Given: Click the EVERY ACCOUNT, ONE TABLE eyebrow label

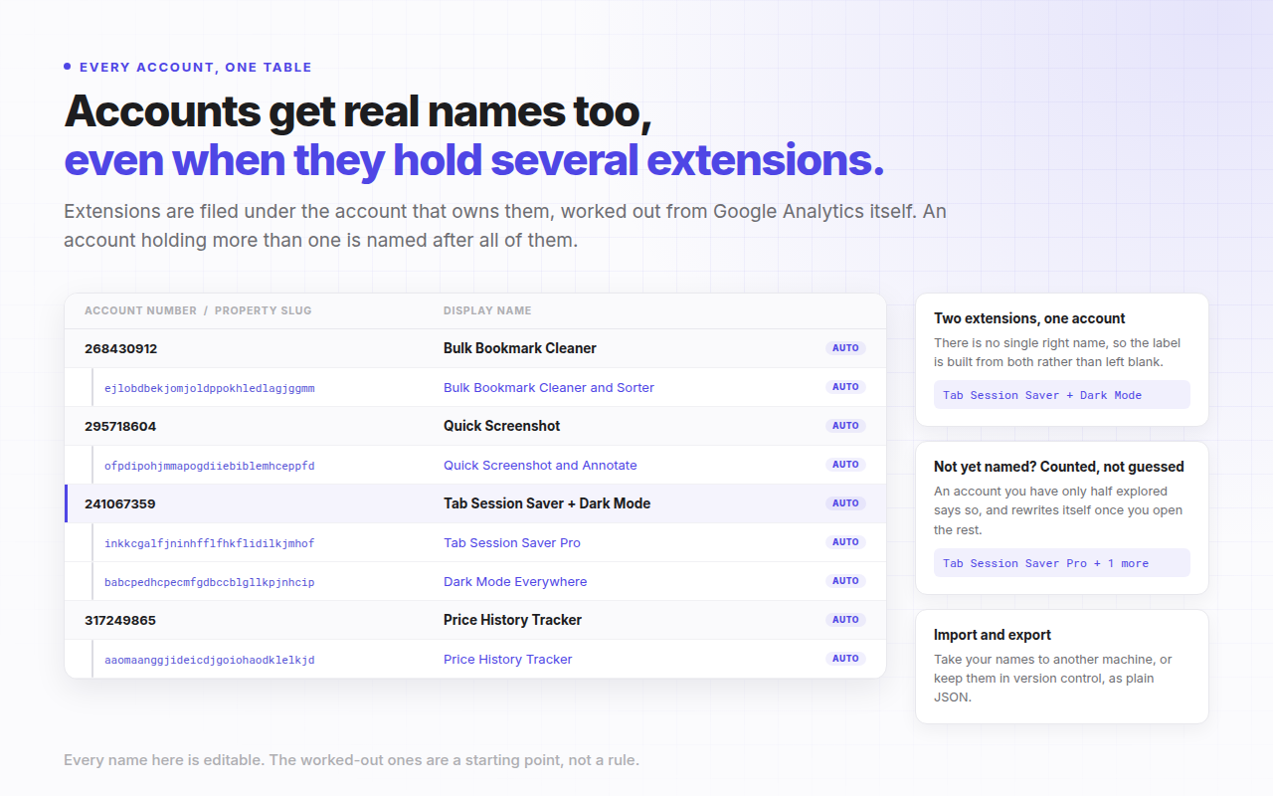Looking at the screenshot, I should [x=196, y=68].
